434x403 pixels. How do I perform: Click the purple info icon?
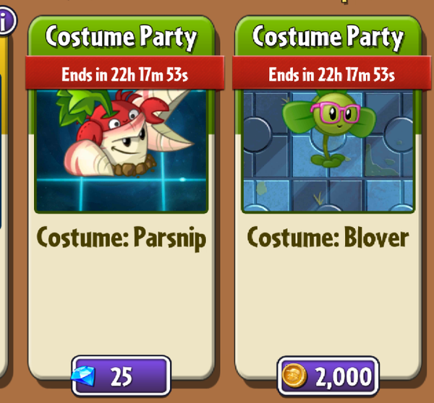click(6, 21)
